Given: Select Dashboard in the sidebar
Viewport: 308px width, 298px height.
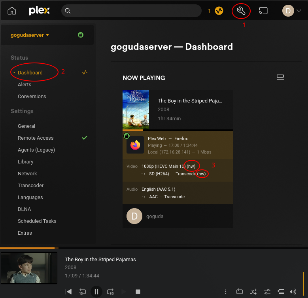Looking at the screenshot, I should coord(30,72).
